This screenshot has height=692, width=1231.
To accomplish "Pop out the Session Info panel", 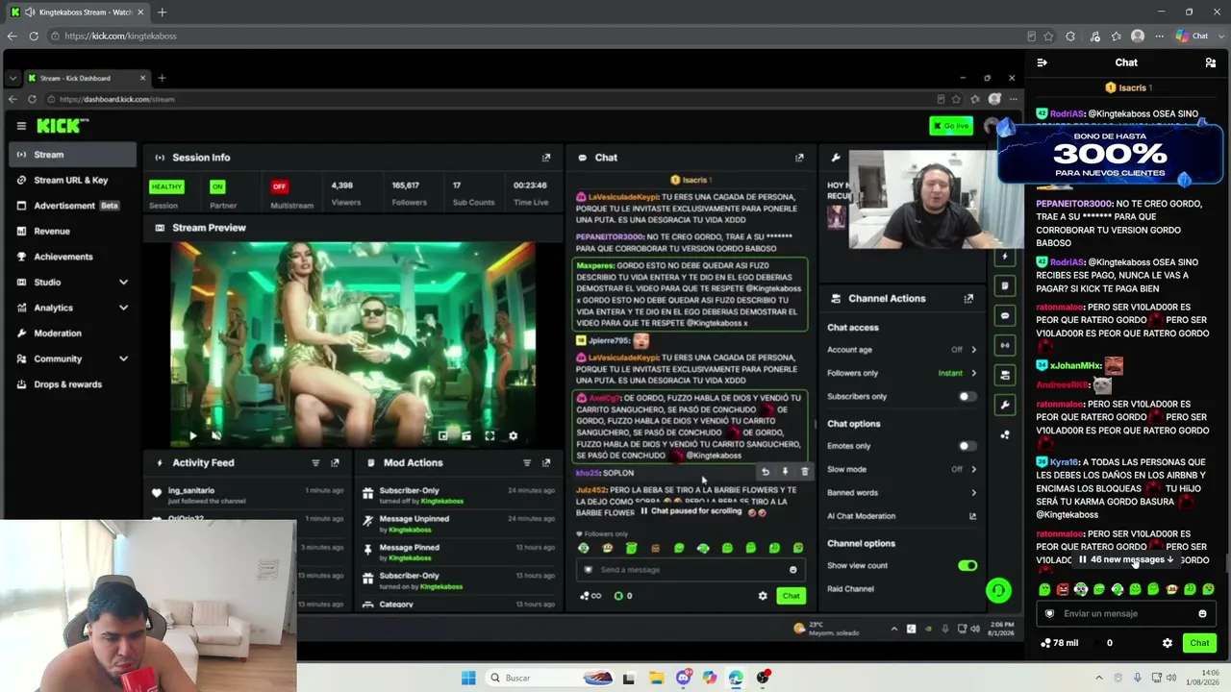I will click(x=546, y=158).
